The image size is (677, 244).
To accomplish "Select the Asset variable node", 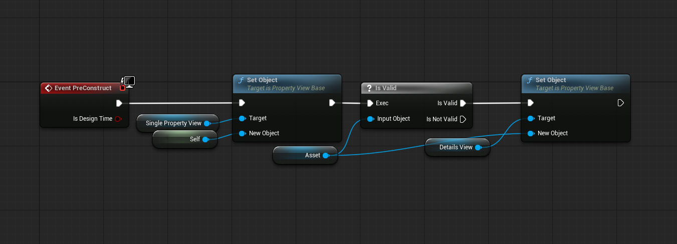I will coord(306,155).
